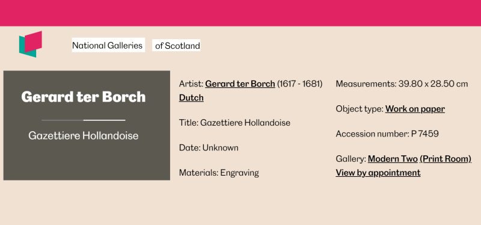The height and width of the screenshot is (225, 481).
Task: Click the Gazettiere Hollandoise caption in the dark panel
Action: pos(84,136)
